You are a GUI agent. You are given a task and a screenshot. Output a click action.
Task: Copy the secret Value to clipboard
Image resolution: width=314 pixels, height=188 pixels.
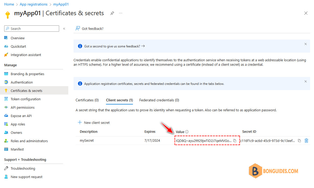235,141
